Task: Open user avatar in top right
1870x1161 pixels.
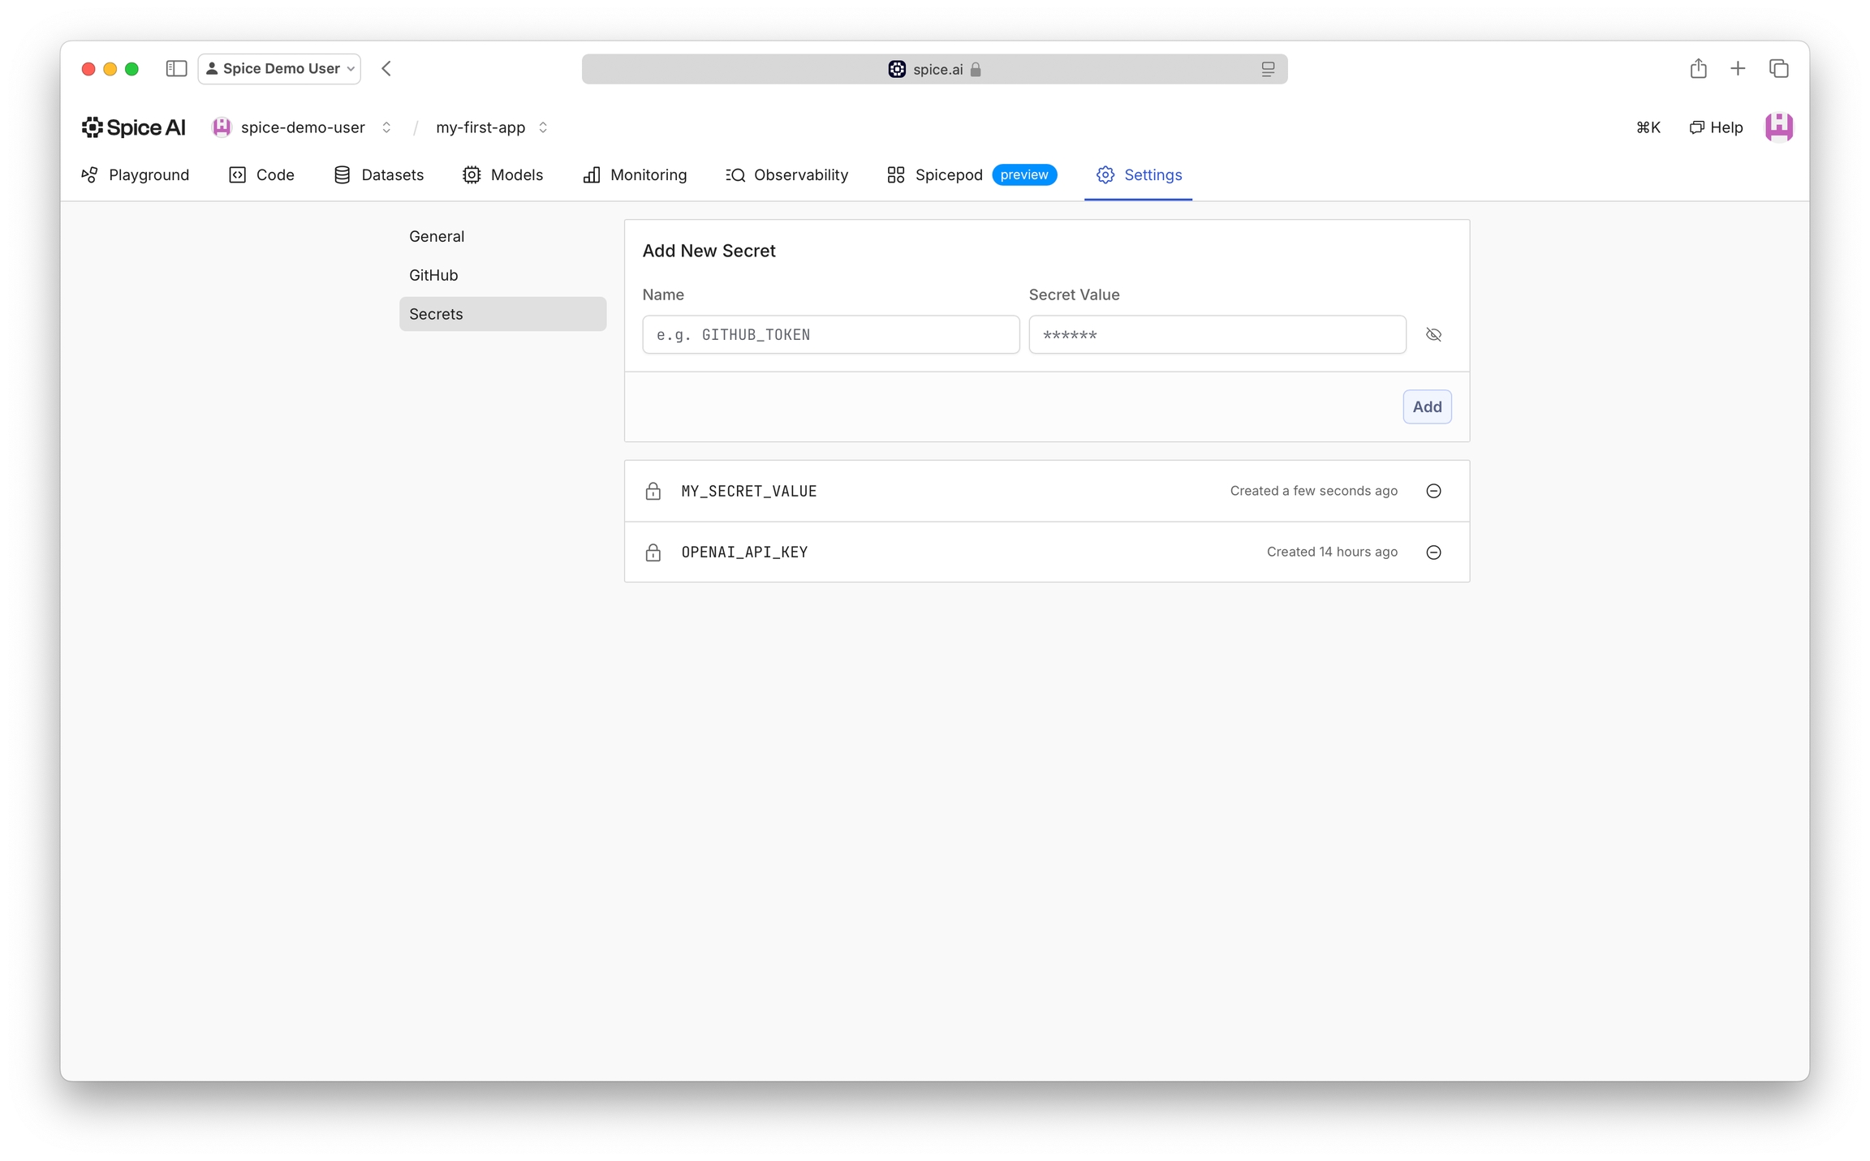Action: [x=1778, y=127]
